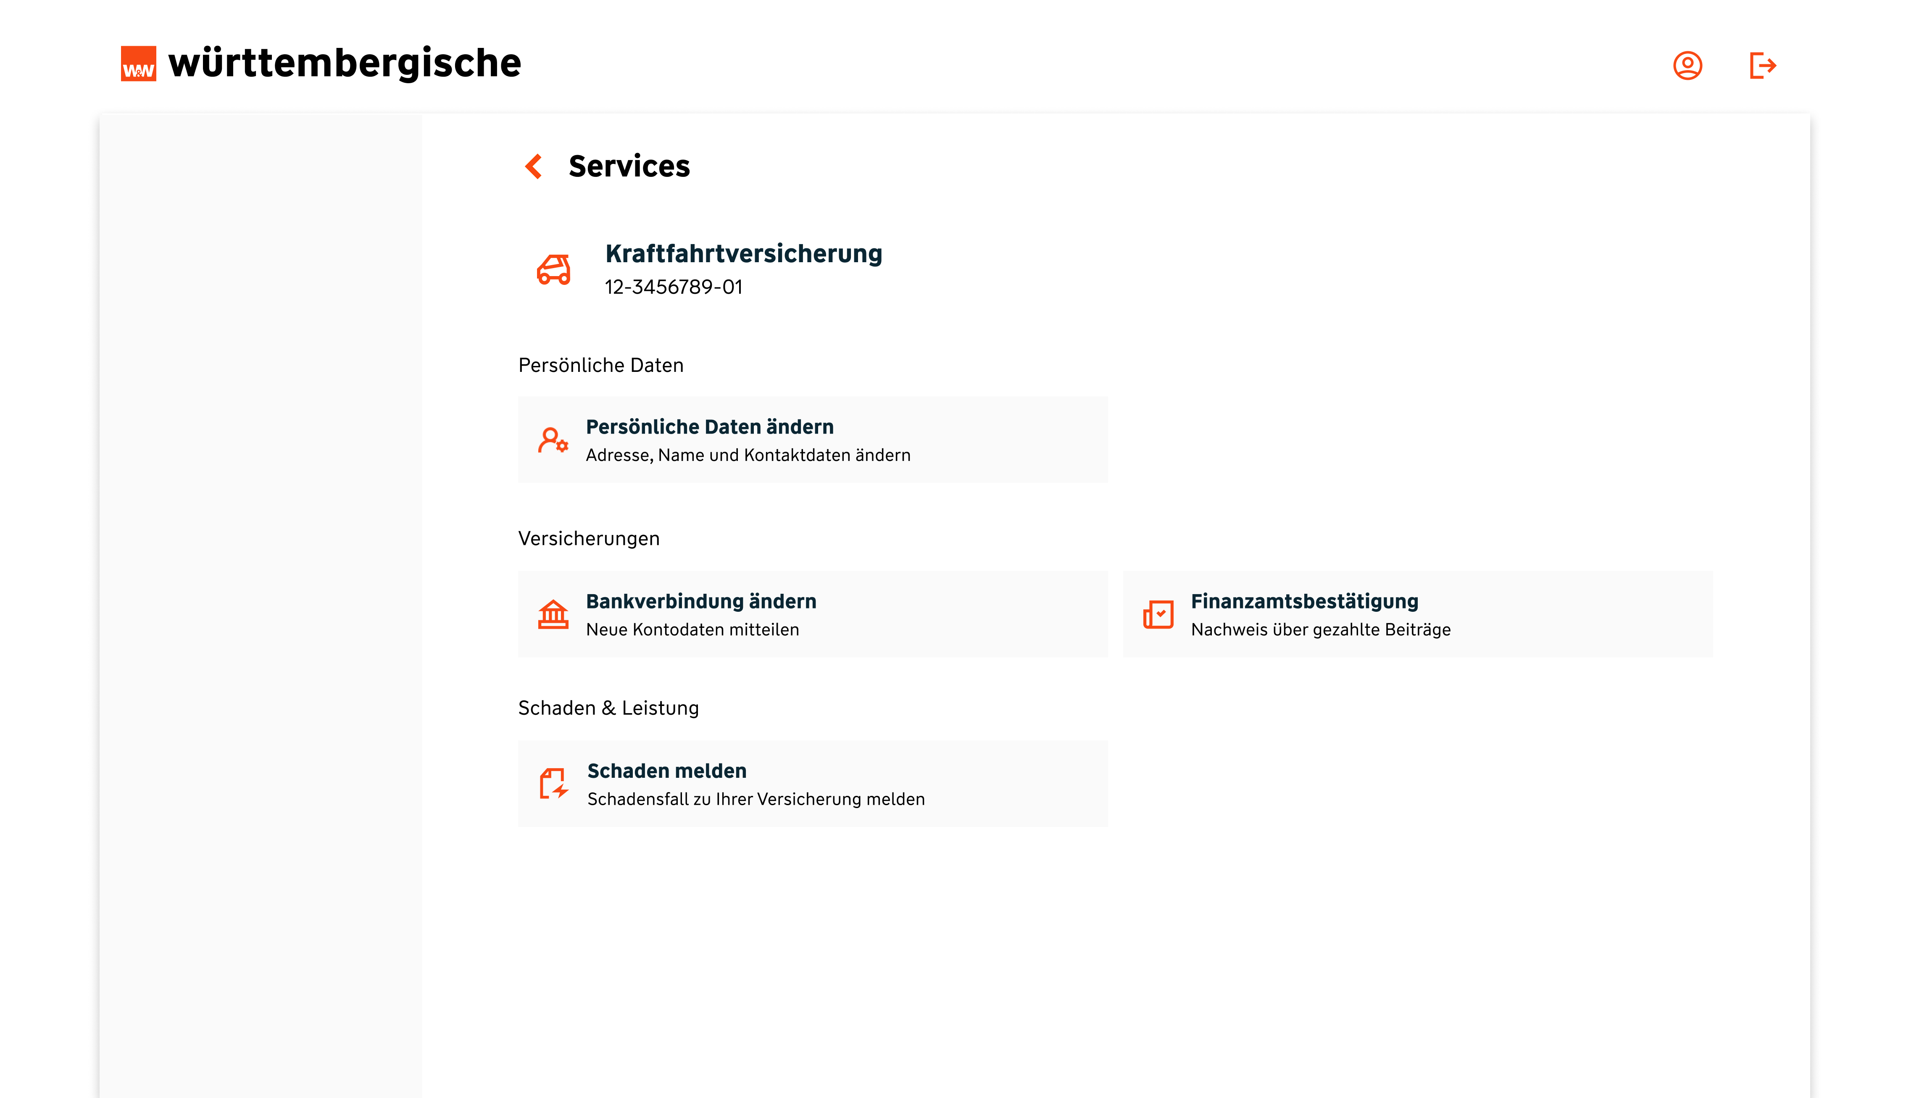Open Bankverbindung ändern

[x=700, y=601]
